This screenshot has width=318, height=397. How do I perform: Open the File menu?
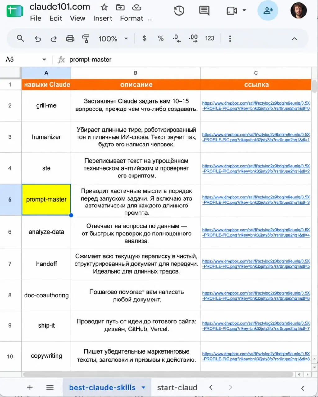click(x=36, y=18)
